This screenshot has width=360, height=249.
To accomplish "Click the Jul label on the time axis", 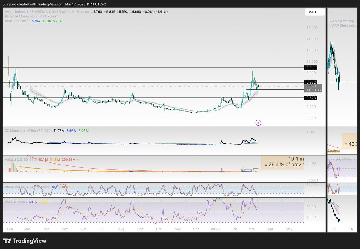I will pos(102,229).
